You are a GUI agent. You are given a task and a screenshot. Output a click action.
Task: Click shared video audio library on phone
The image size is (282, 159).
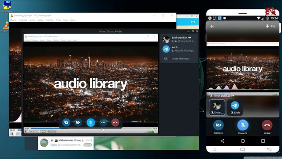tap(243, 69)
